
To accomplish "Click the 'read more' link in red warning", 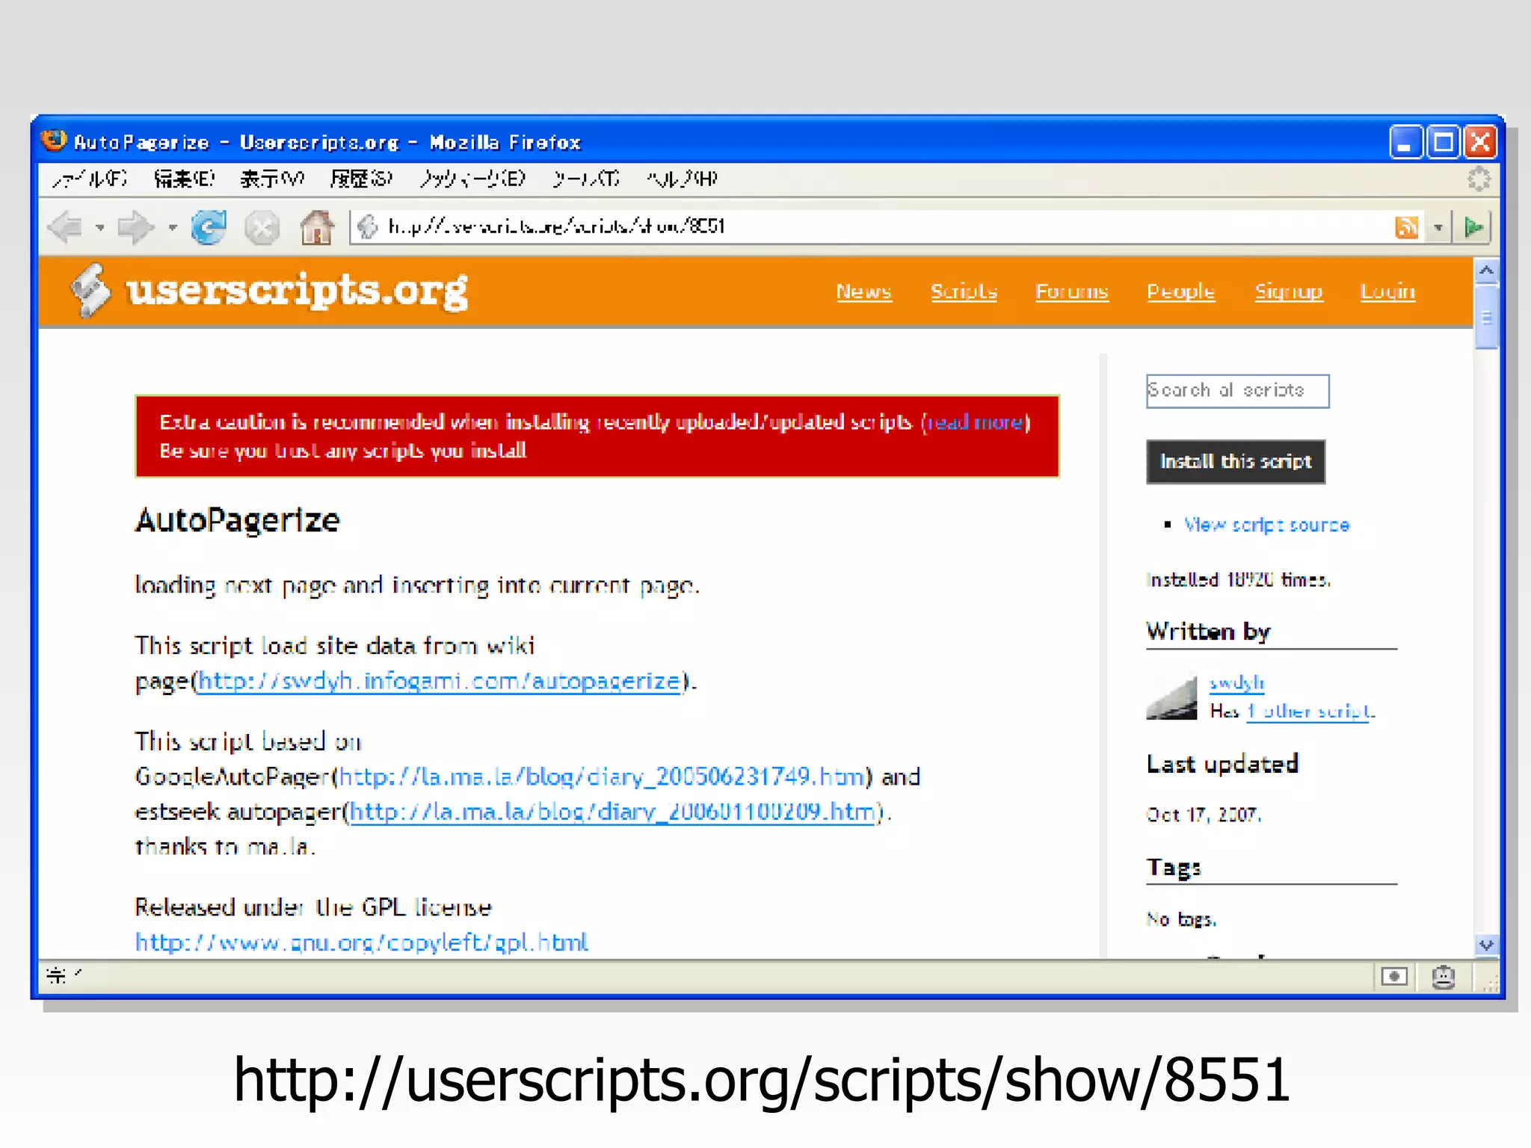I will point(976,422).
